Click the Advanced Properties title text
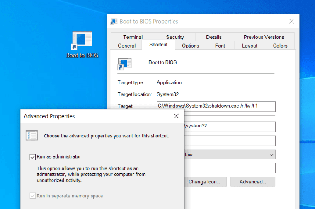 (x=49, y=116)
